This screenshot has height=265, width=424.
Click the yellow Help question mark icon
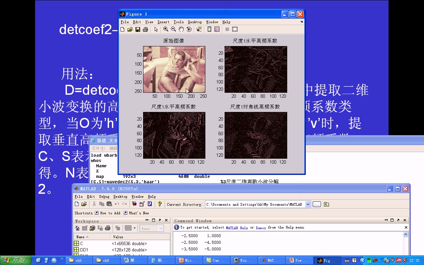(x=160, y=204)
